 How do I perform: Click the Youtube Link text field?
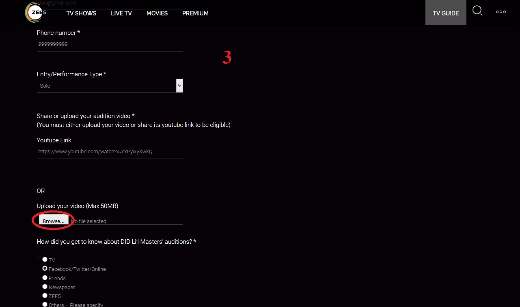[110, 152]
